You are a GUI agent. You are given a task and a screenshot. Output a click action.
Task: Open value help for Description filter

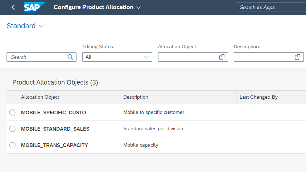click(297, 57)
